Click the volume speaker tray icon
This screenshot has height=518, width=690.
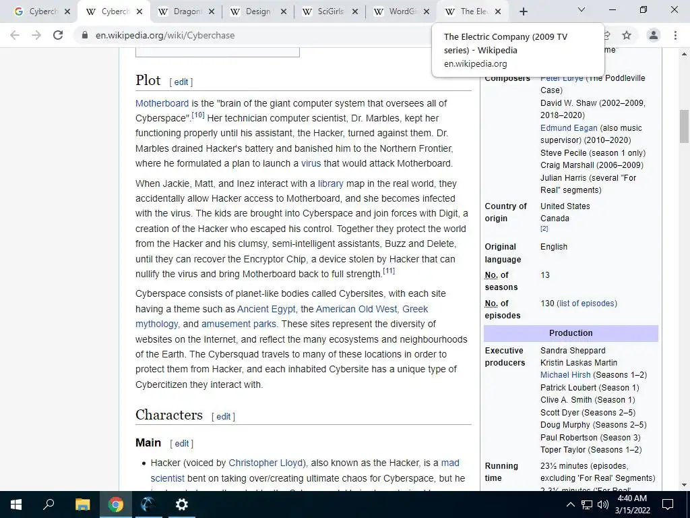click(x=603, y=505)
